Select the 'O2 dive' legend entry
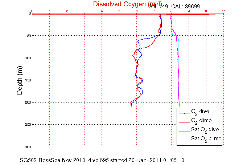The width and height of the screenshot is (247, 165). pyautogui.click(x=200, y=112)
